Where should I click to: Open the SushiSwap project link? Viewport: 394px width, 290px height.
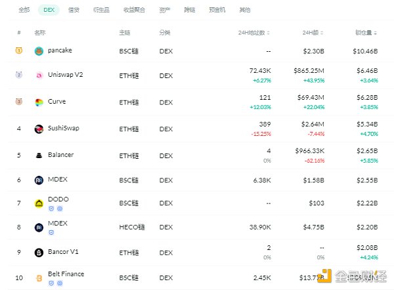[63, 128]
